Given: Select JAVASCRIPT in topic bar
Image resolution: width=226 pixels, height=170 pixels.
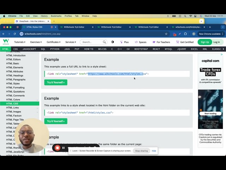Looking at the screenshot, I should tap(29, 49).
